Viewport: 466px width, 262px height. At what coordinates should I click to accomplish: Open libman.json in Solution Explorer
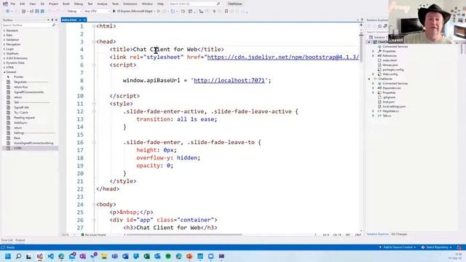tap(390, 65)
